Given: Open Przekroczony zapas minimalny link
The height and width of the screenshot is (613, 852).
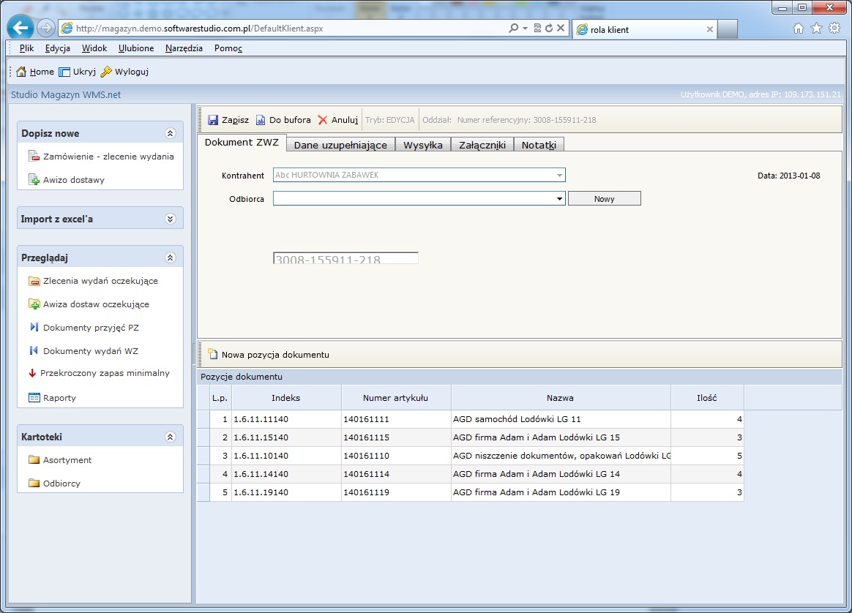Looking at the screenshot, I should 105,373.
